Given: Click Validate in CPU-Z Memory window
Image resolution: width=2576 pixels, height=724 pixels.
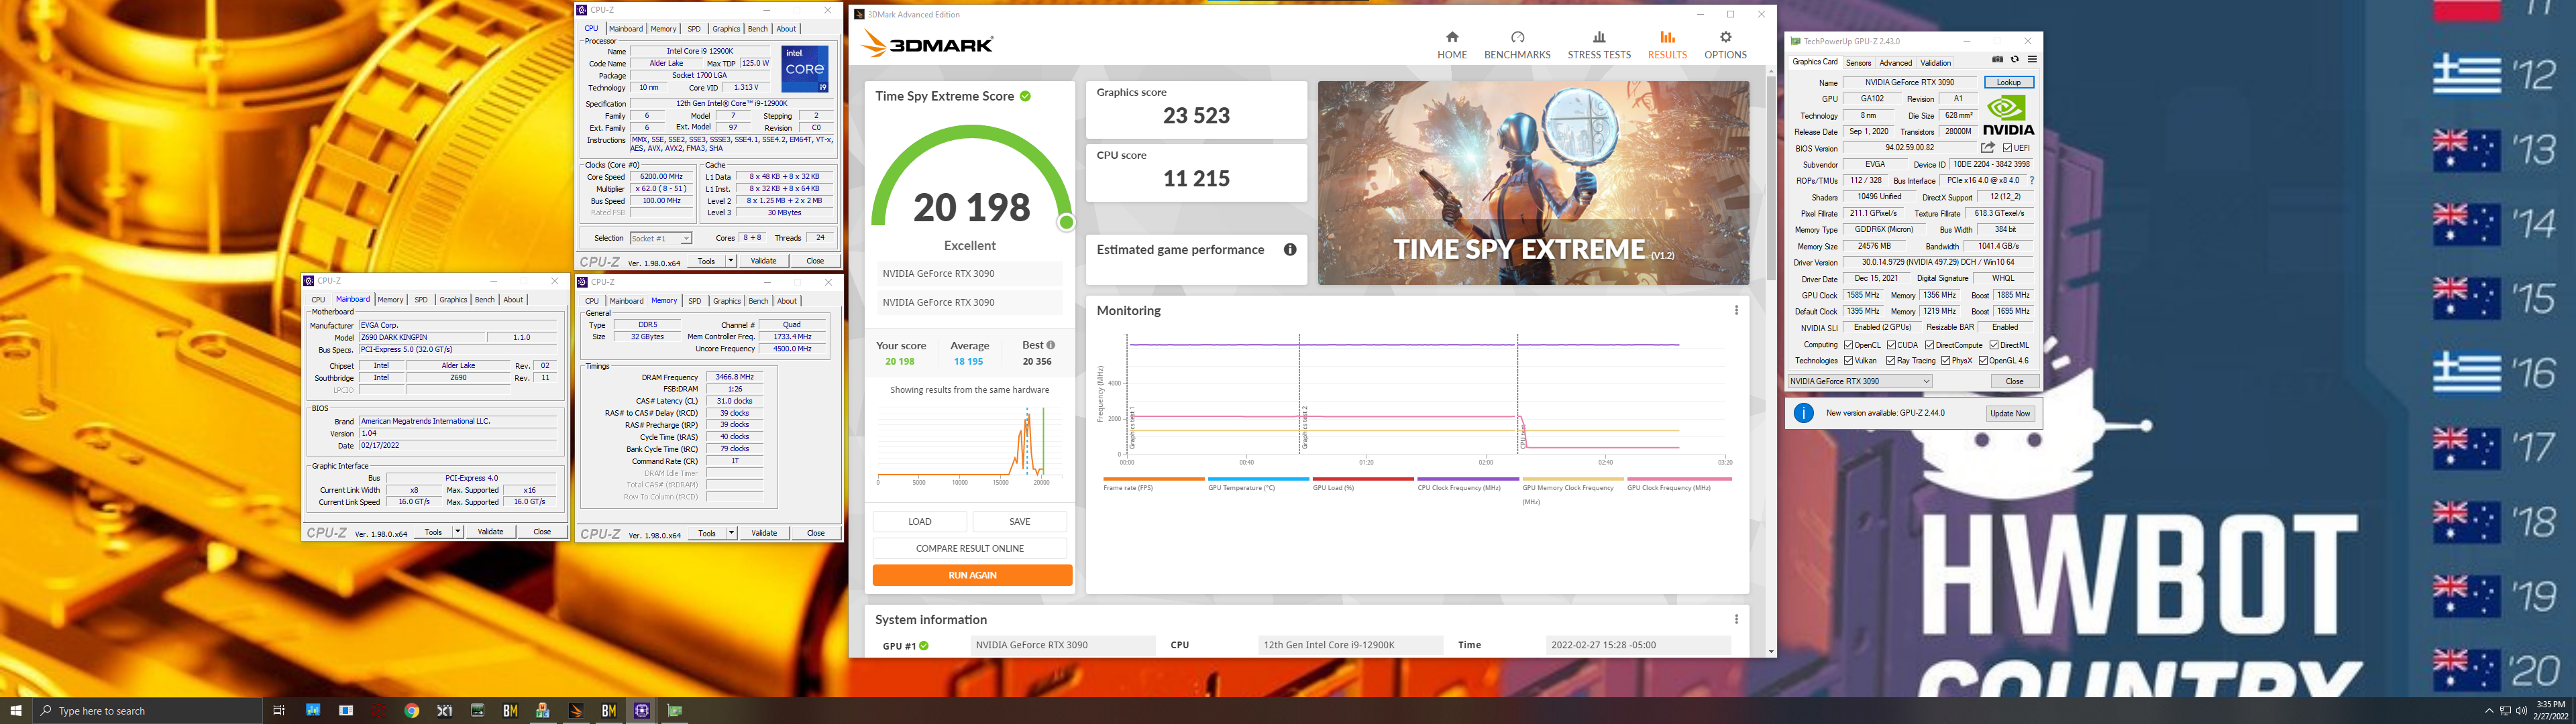Looking at the screenshot, I should coord(764,533).
